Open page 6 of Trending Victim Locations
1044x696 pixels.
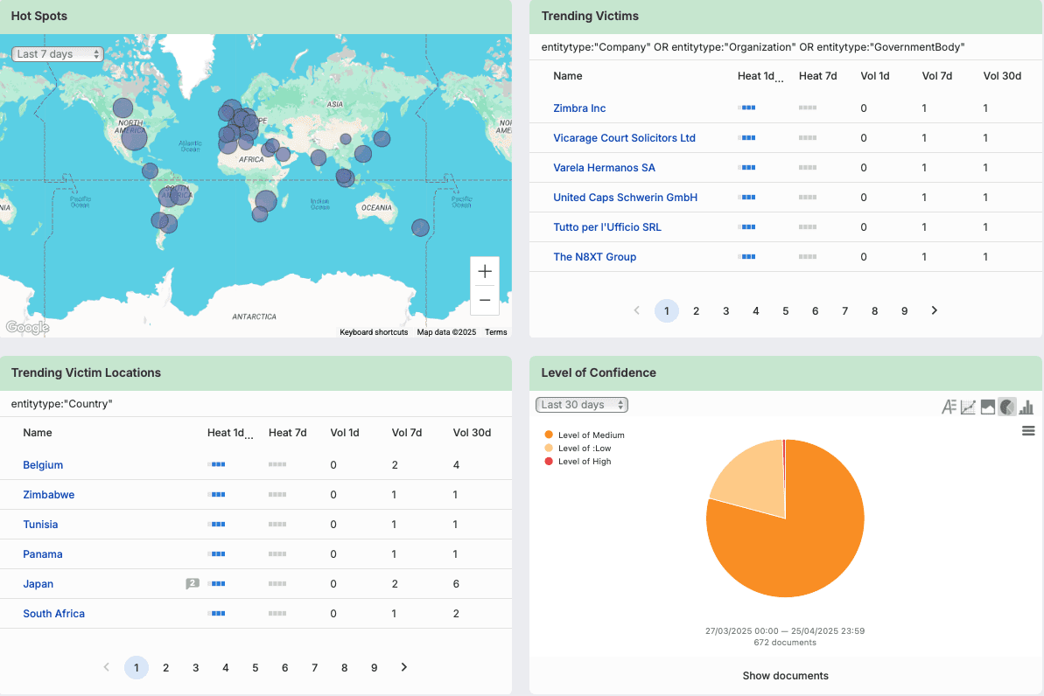pos(285,667)
